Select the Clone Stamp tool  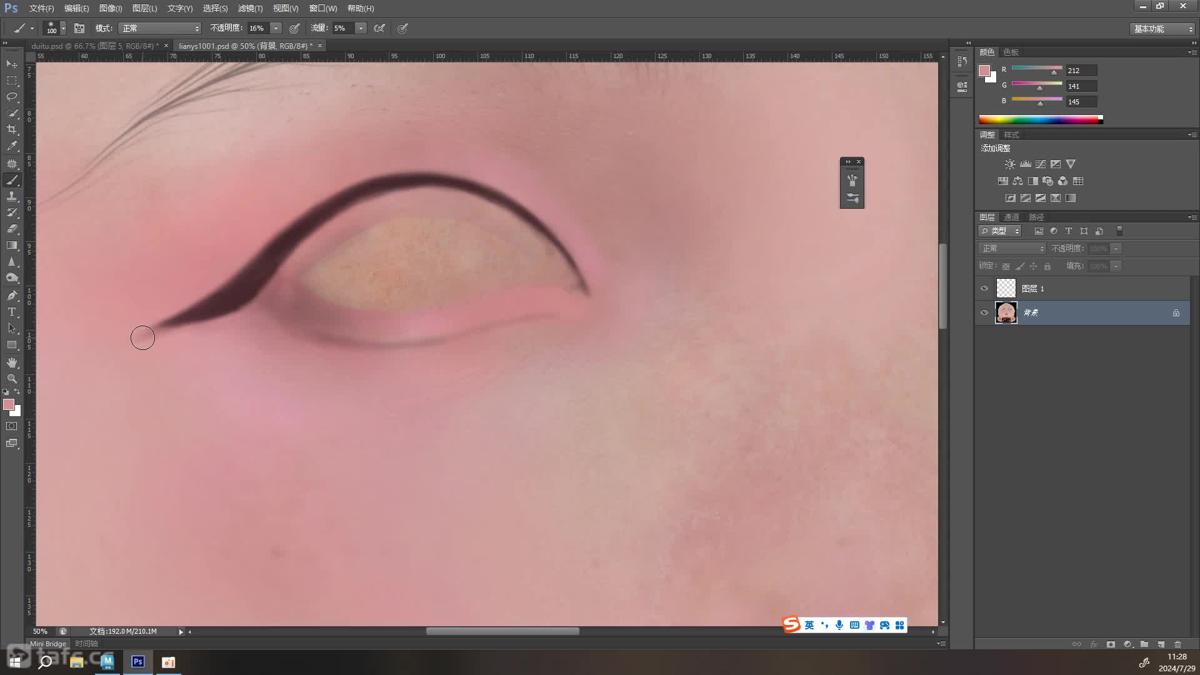12,196
